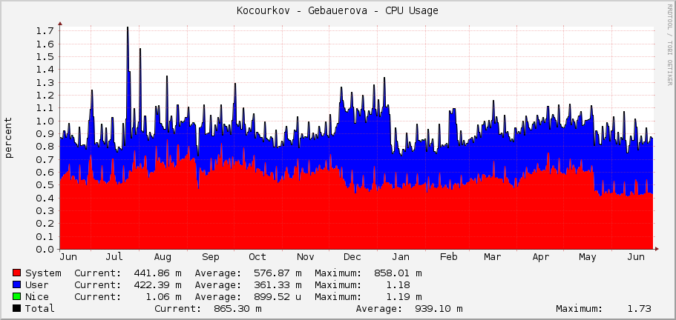676x320 pixels.
Task: Click the 'Nov' x-axis label
Action: [x=305, y=257]
